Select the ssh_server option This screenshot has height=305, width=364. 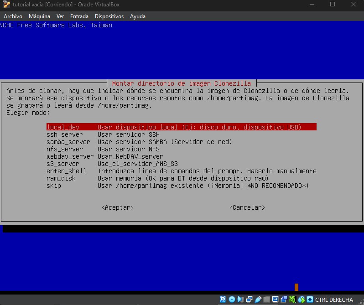tap(181, 134)
